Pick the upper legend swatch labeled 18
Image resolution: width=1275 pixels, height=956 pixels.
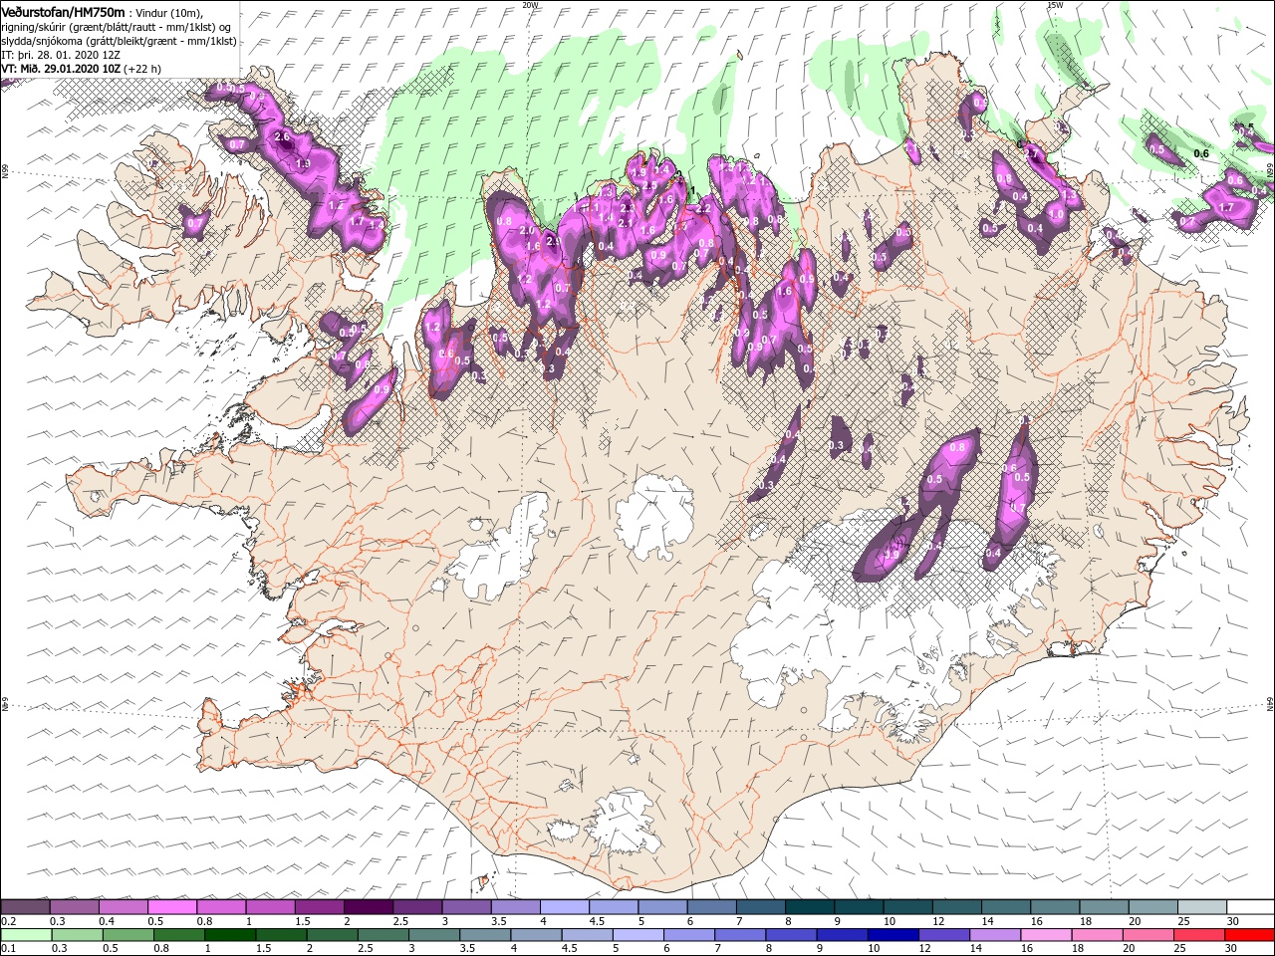1104,907
